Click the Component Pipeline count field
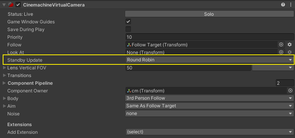The width and height of the screenshot is (295, 138). 285,83
